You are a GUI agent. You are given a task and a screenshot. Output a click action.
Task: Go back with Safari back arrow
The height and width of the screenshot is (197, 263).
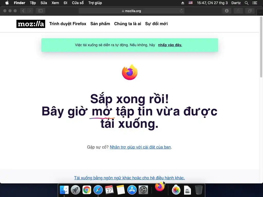coord(23,11)
